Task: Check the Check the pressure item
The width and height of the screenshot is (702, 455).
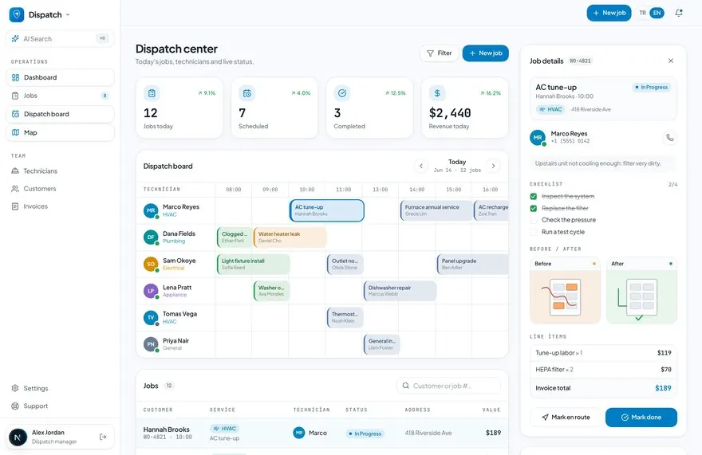Action: coord(533,220)
